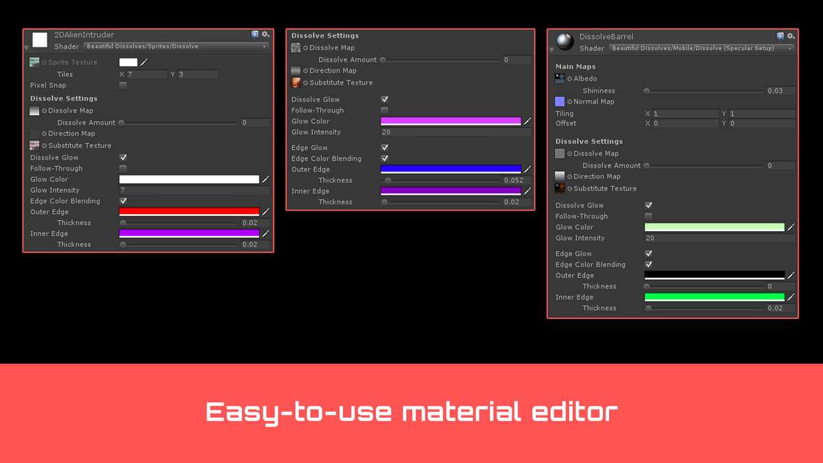Click the 2DAlienIntruder material preview thumbnail

(40, 40)
